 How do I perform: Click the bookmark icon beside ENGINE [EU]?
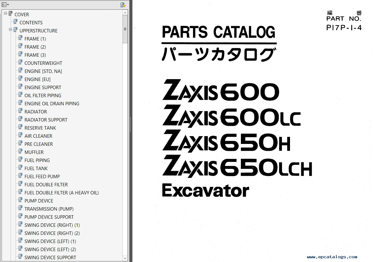pyautogui.click(x=21, y=79)
